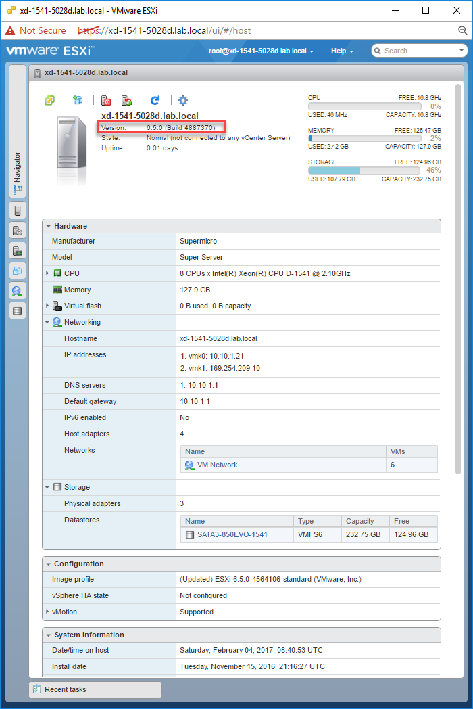Collapse the Configuration section
Image resolution: width=473 pixels, height=709 pixels.
point(49,564)
